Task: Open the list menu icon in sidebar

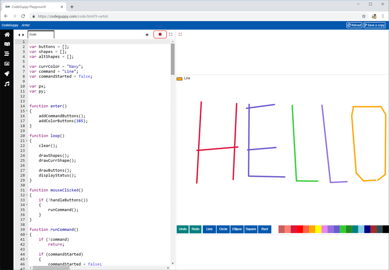Action: 7,54
